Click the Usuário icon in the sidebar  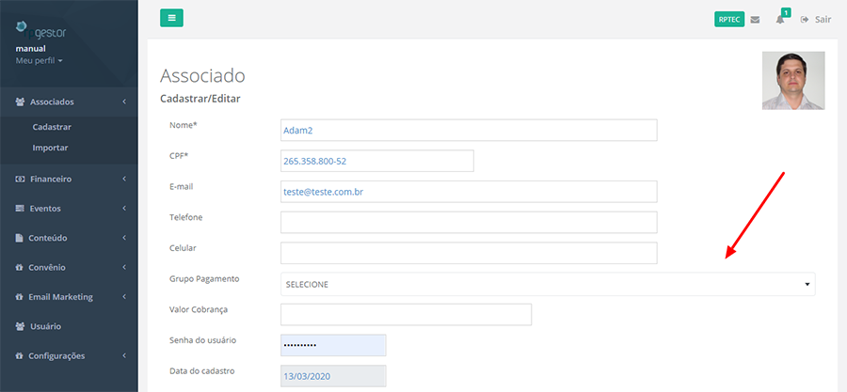point(21,326)
